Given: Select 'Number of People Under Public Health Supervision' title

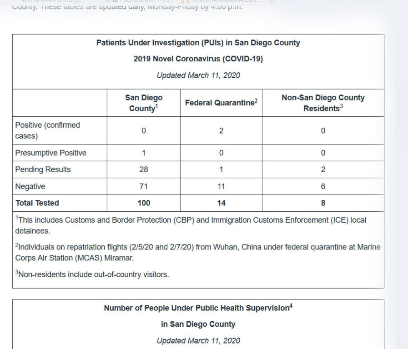Looking at the screenshot, I should [198, 308].
